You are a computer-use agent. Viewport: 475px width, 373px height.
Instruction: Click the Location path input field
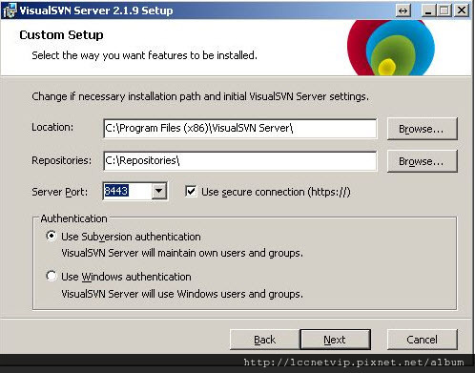pyautogui.click(x=240, y=129)
